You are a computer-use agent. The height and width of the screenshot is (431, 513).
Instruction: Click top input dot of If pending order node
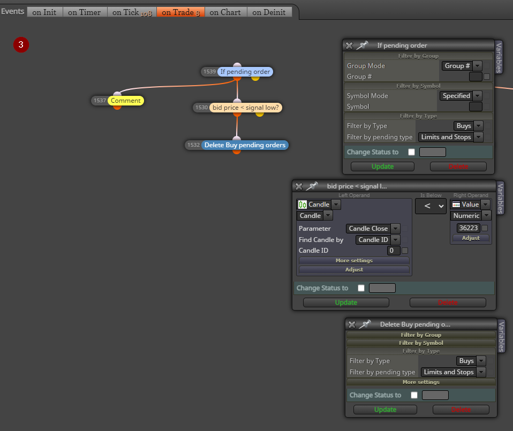click(237, 65)
